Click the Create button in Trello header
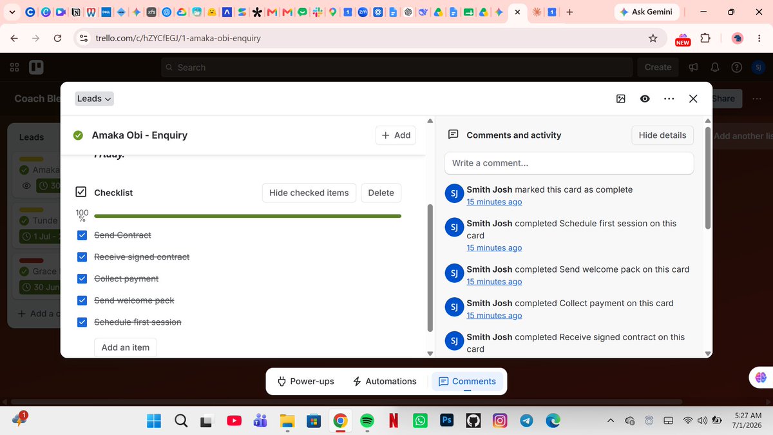This screenshot has height=435, width=773. click(658, 67)
